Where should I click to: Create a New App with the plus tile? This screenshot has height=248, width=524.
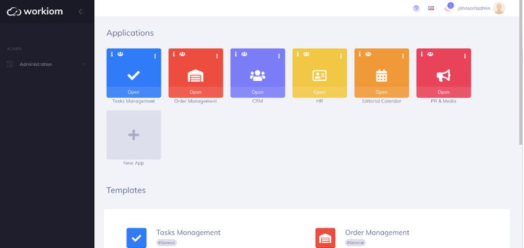point(134,135)
